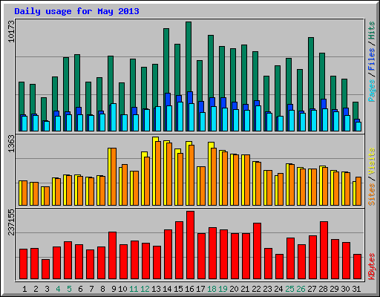This screenshot has height=297, width=380.
Task: Click the orange sites bar for day 3
Action: pos(47,196)
